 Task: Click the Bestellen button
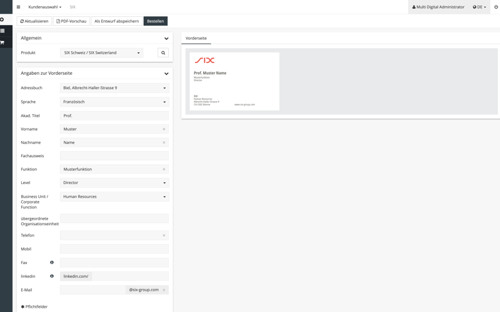coord(155,21)
